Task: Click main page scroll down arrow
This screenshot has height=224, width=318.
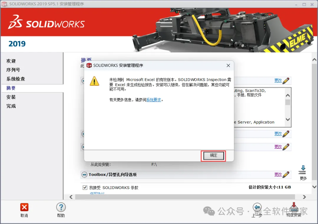Action: [314, 187]
